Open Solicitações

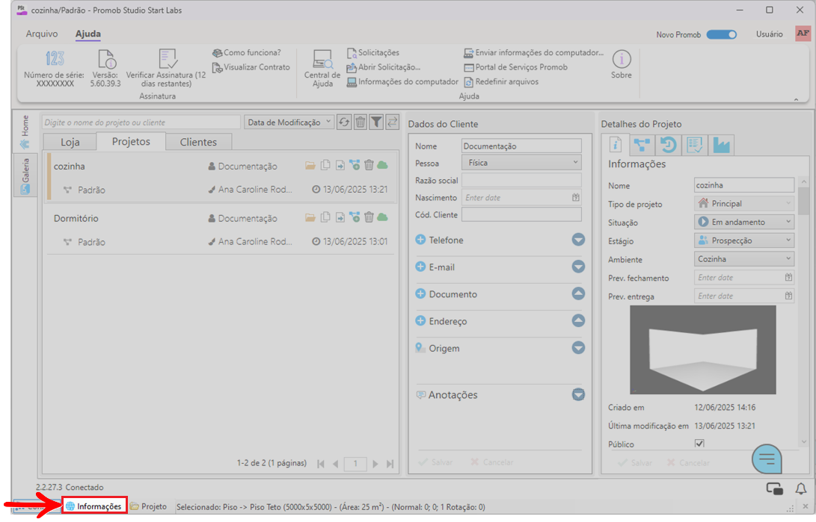pos(373,52)
